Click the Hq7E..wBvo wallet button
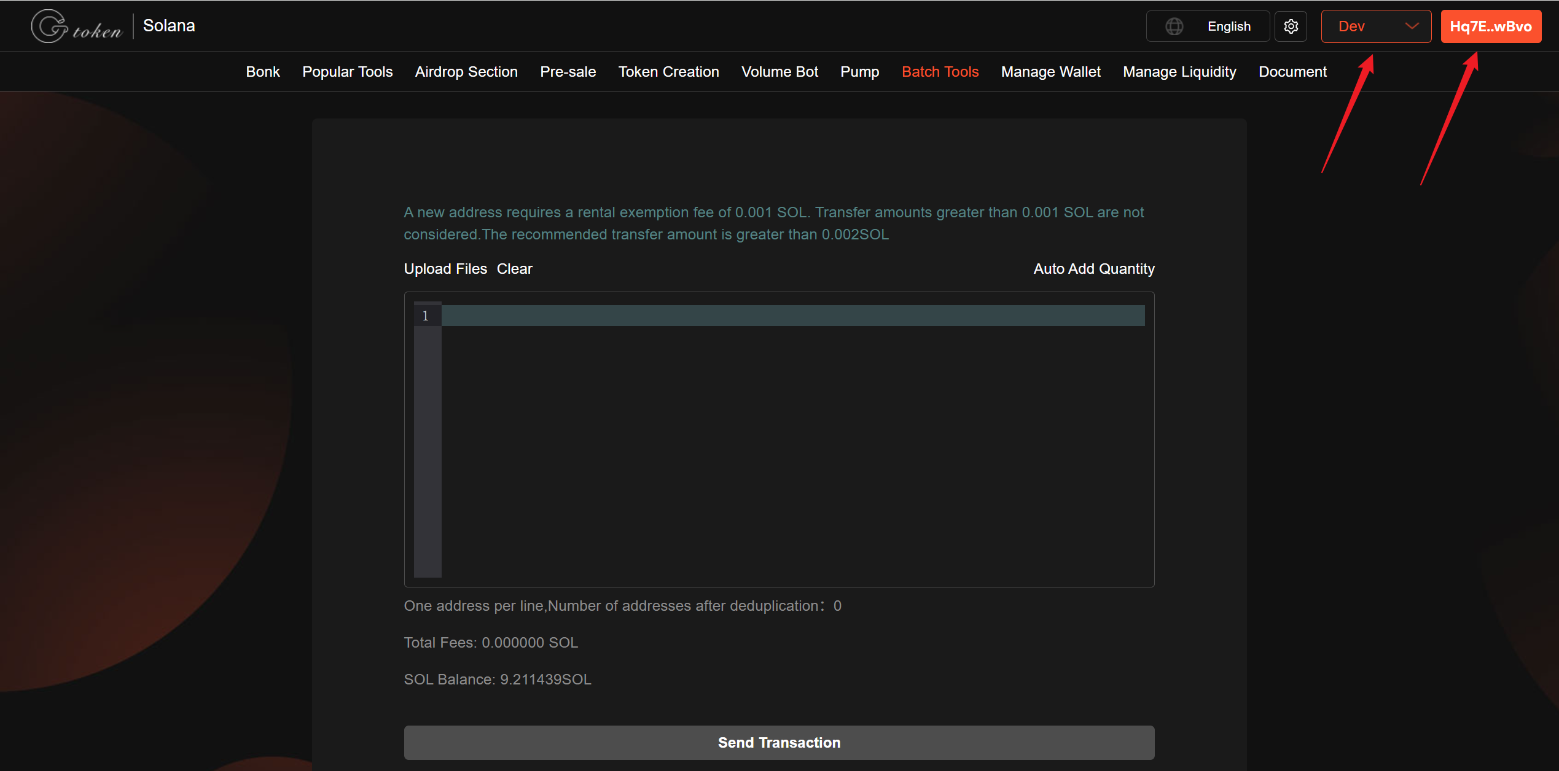Viewport: 1559px width, 771px height. (1490, 26)
